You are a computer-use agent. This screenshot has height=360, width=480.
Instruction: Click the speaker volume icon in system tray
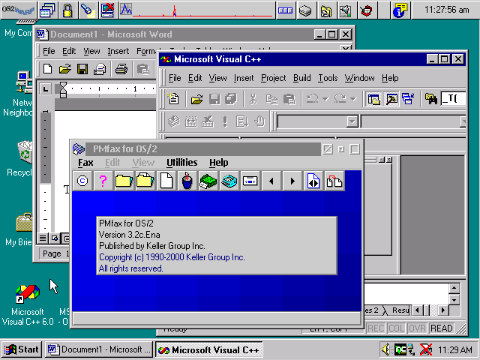386,349
